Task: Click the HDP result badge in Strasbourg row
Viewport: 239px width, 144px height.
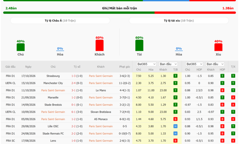Action: tap(222, 76)
